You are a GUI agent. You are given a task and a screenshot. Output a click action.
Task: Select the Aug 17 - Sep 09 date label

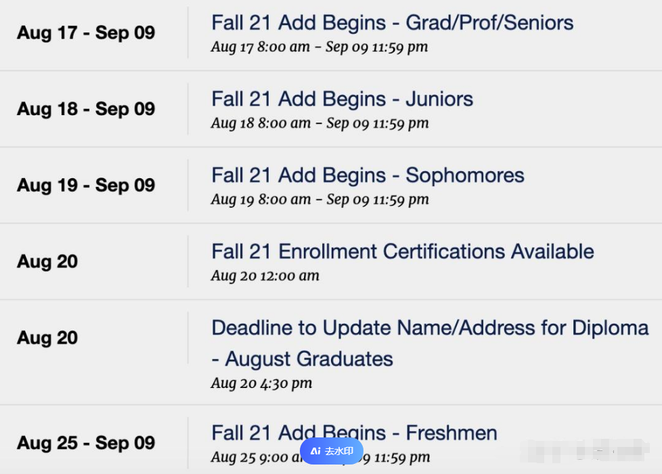(x=86, y=33)
